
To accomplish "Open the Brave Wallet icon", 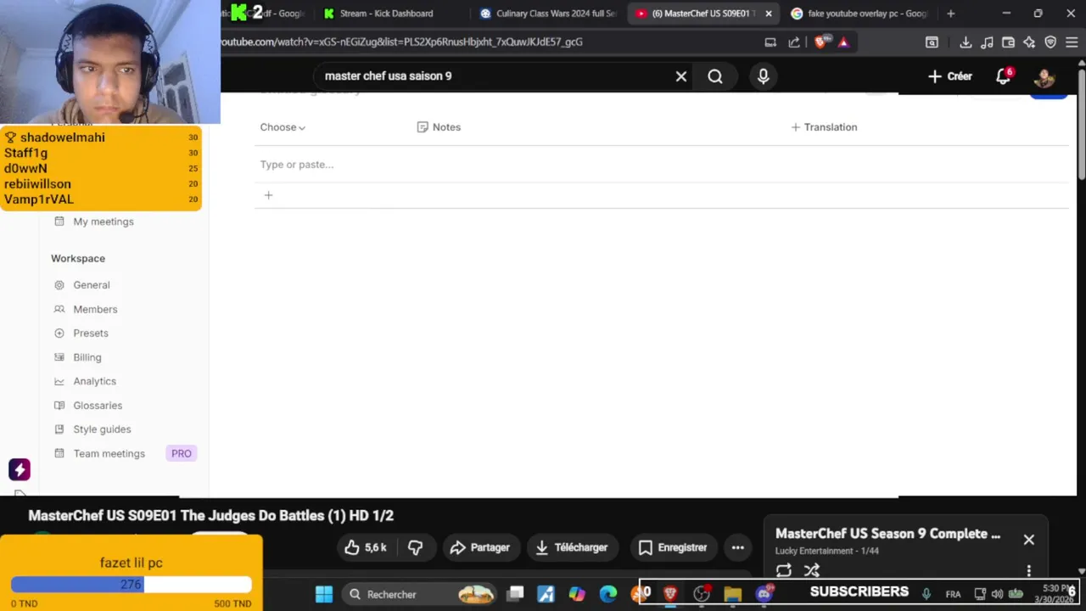I will pyautogui.click(x=1008, y=42).
